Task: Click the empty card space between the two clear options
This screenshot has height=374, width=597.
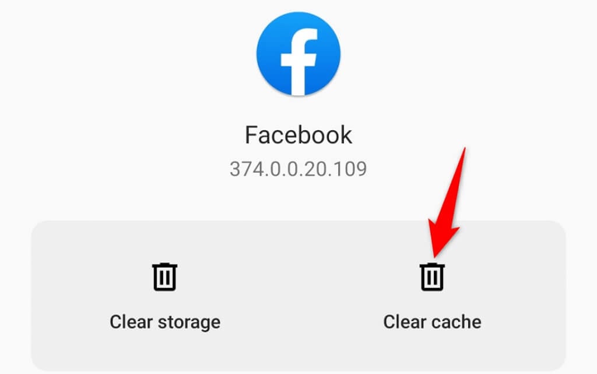Action: 298,296
